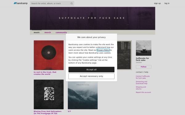
Task: Open 'to rest in the trust' album title link
Action: pyautogui.click(x=45, y=73)
